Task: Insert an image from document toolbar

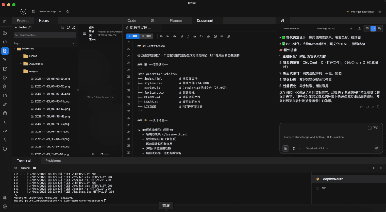Action: pos(215,36)
